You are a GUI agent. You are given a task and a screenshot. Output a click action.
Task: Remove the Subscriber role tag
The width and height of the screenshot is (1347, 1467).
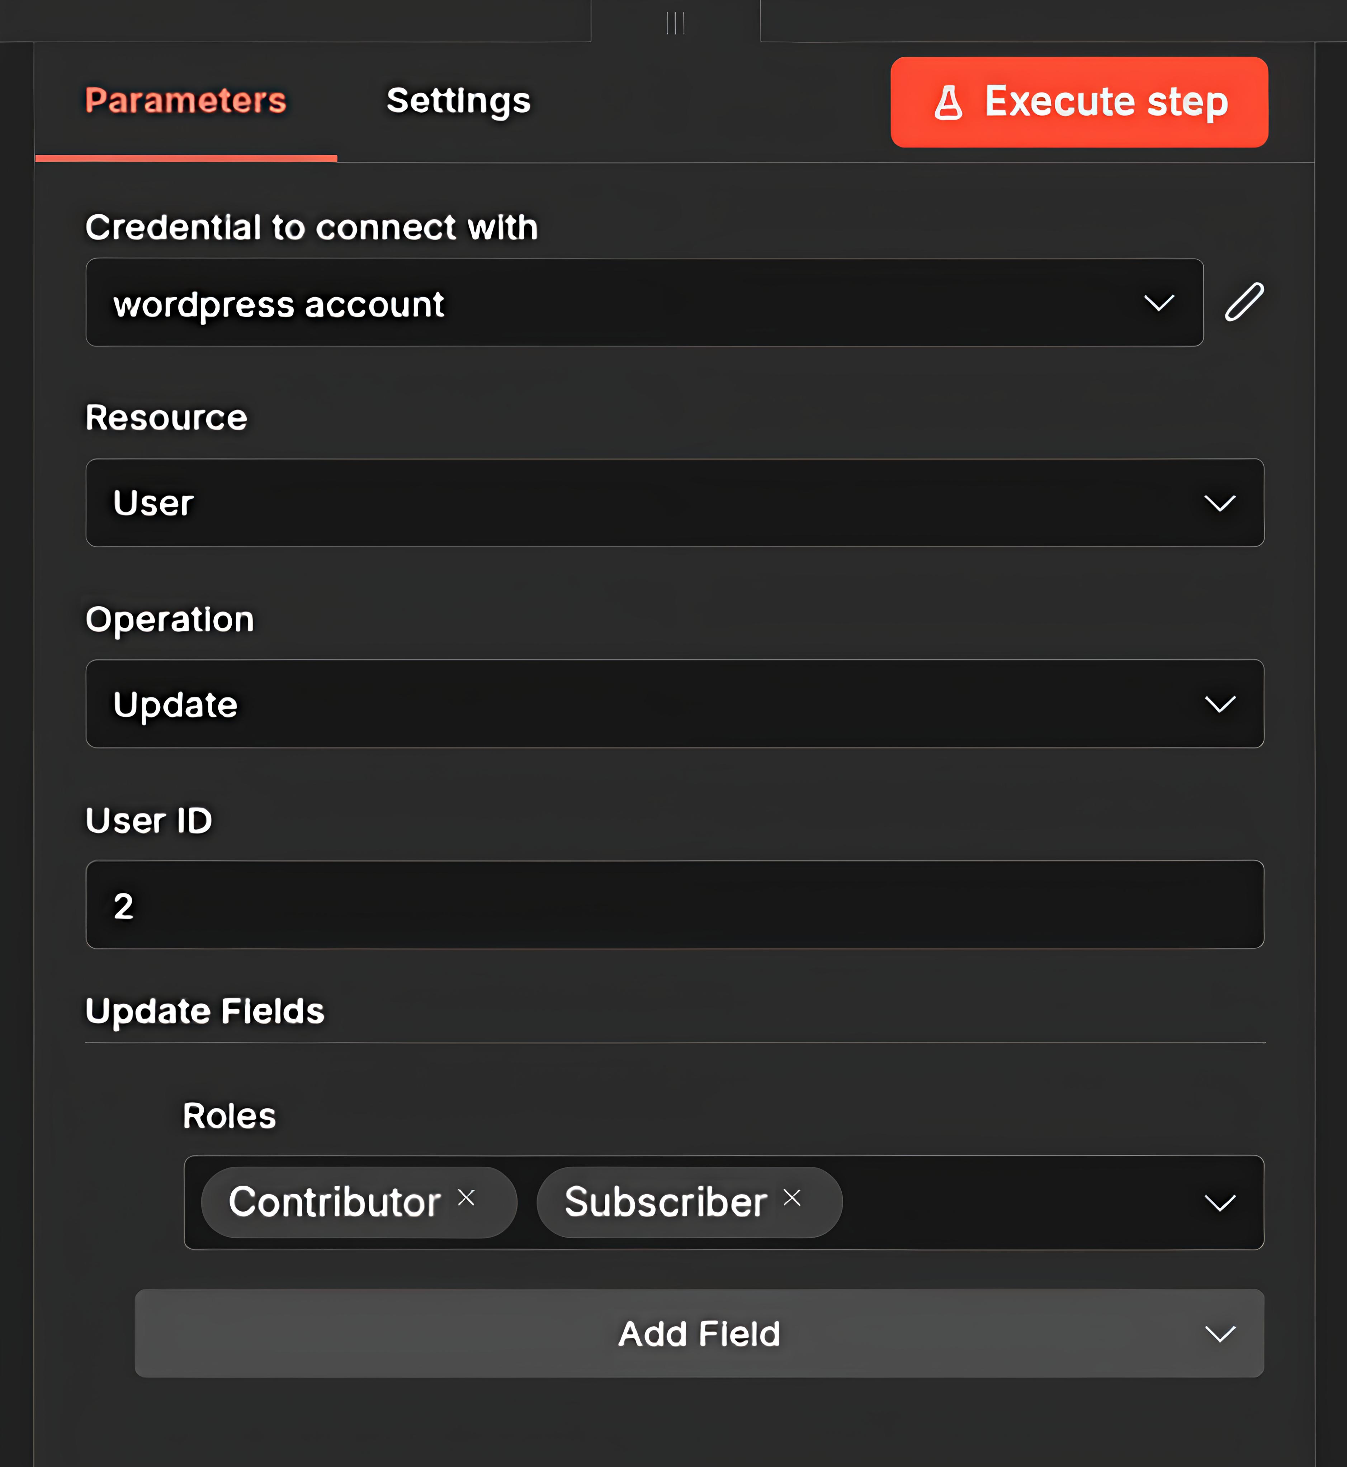click(792, 1197)
